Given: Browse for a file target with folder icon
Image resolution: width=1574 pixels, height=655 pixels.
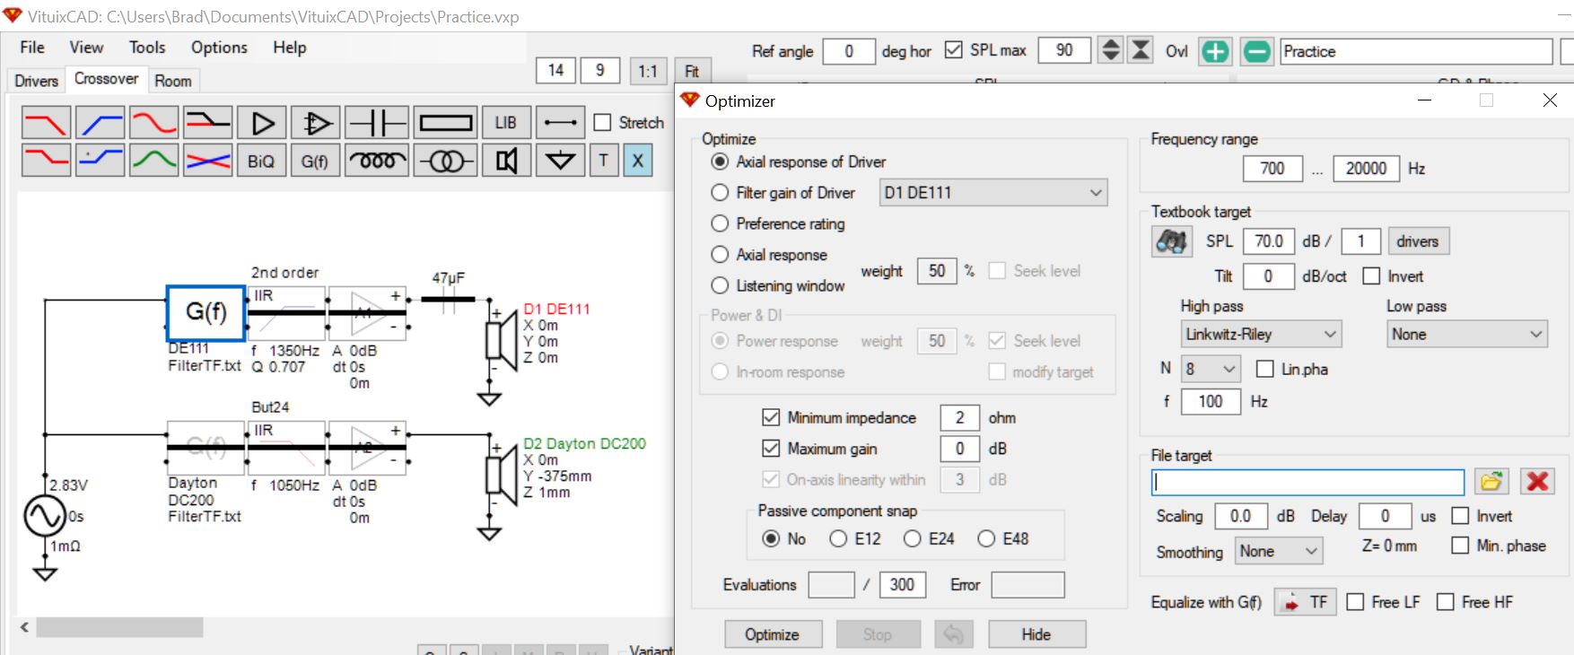Looking at the screenshot, I should click(x=1491, y=482).
